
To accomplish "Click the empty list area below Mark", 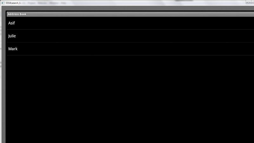I will click(x=130, y=99).
